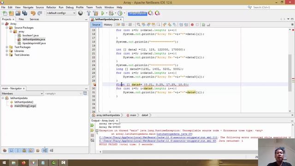Toggle Show Static Members filter in Navigator

tap(18, 150)
